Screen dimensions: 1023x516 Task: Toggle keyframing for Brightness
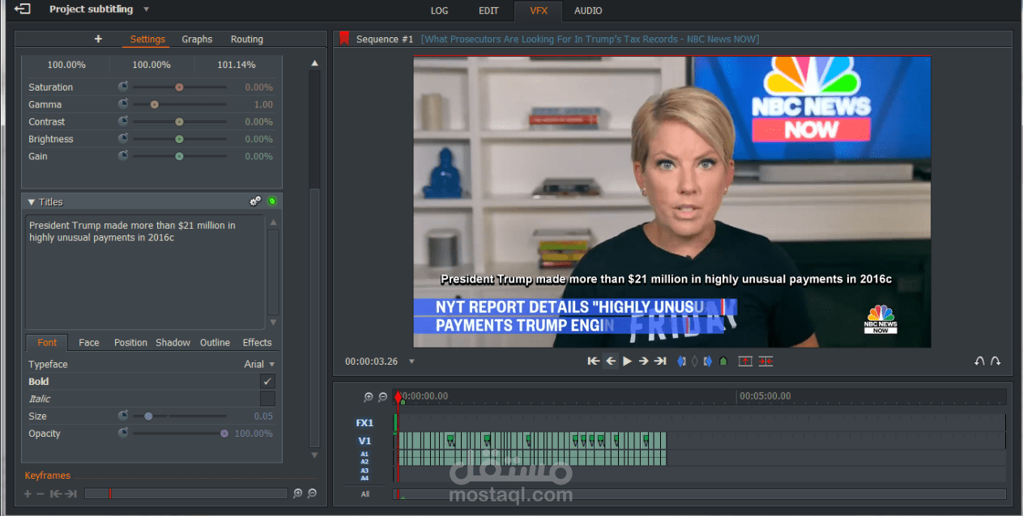(123, 139)
